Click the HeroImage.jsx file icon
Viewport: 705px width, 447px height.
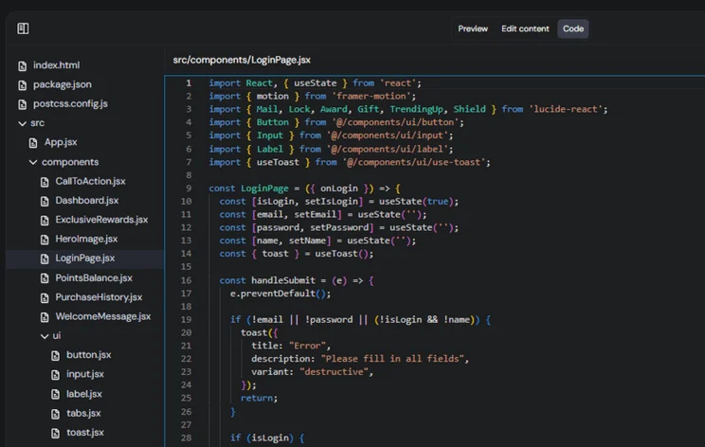44,240
